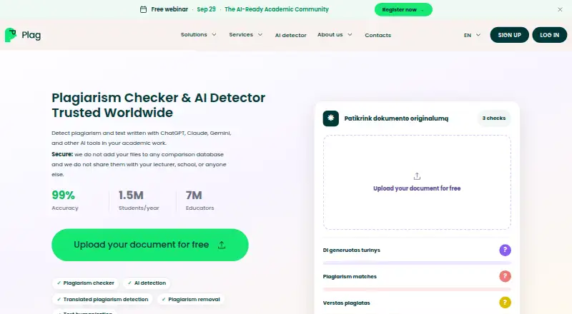Click the calendar icon beside Free webinar
The height and width of the screenshot is (314, 572).
point(144,9)
